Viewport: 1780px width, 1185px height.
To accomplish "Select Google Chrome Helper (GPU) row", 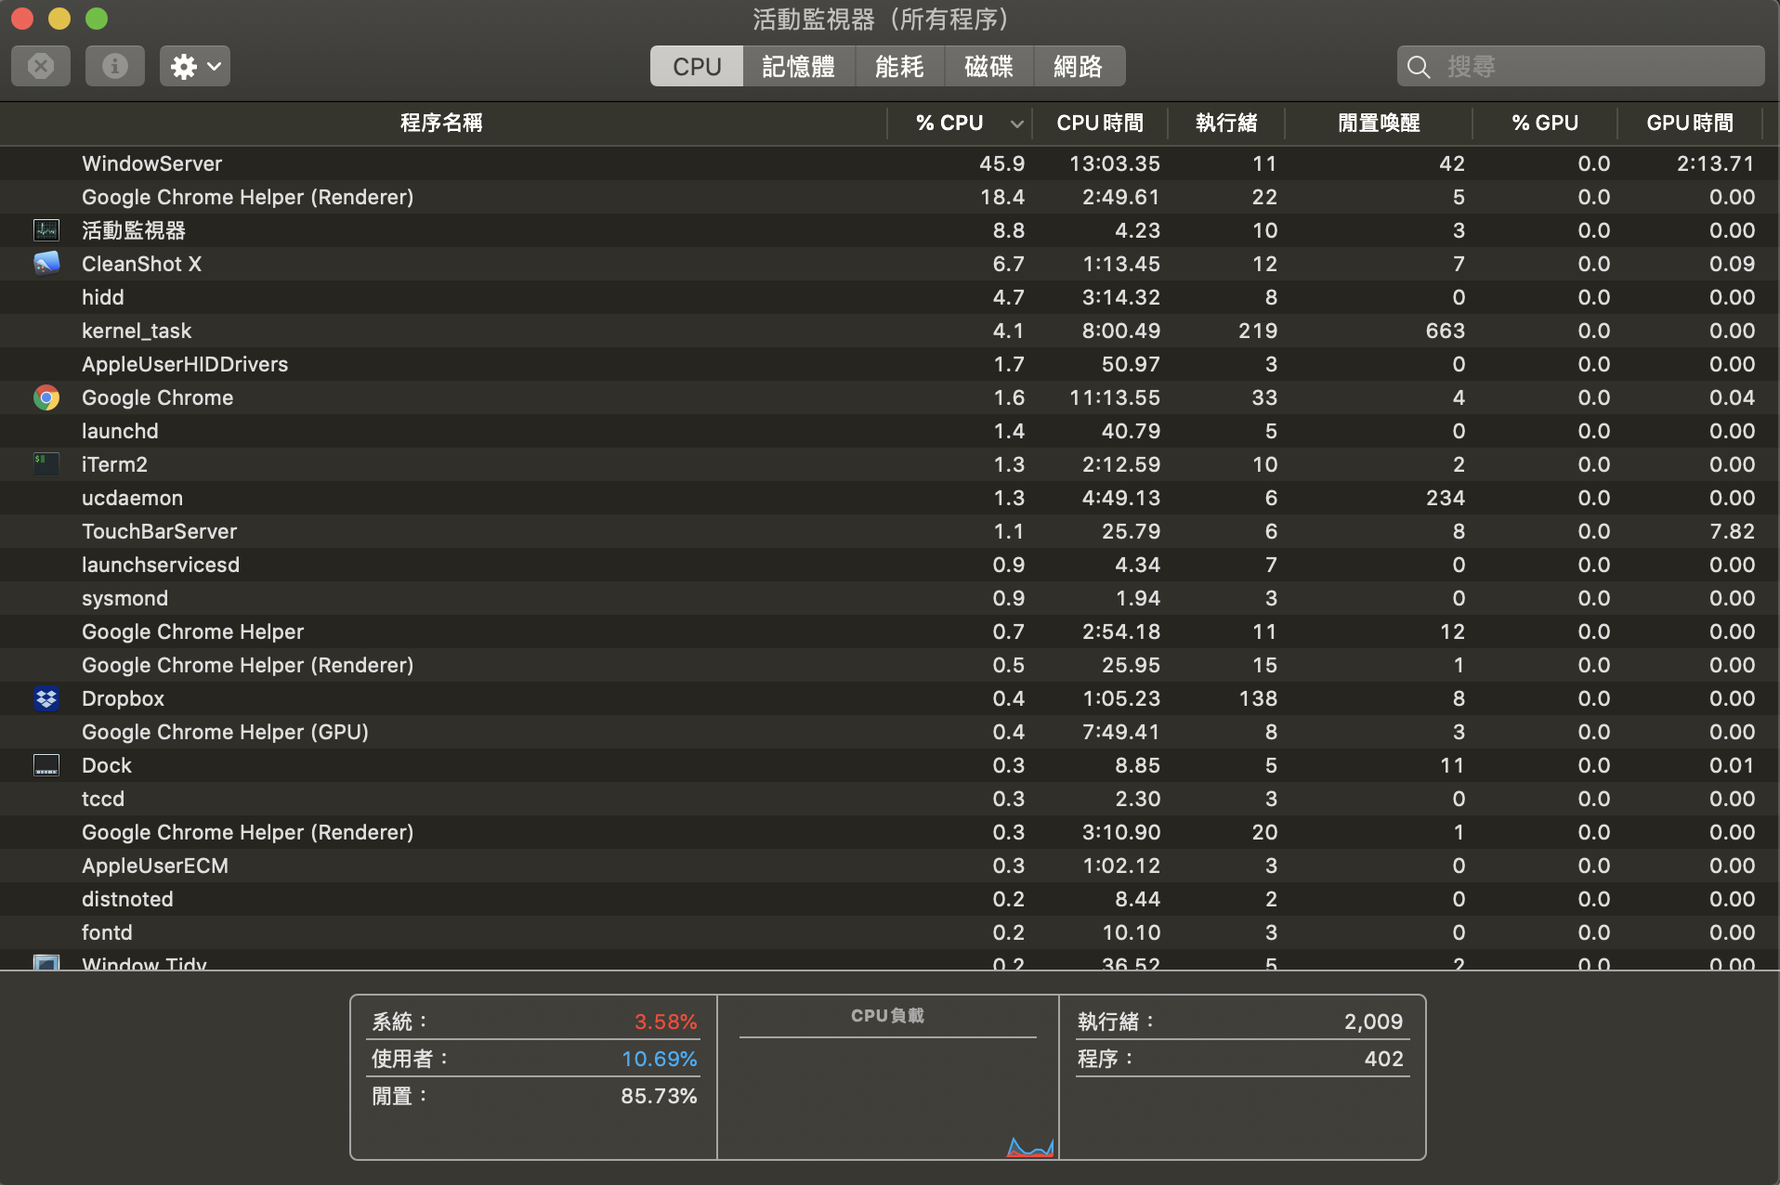I will (x=890, y=732).
